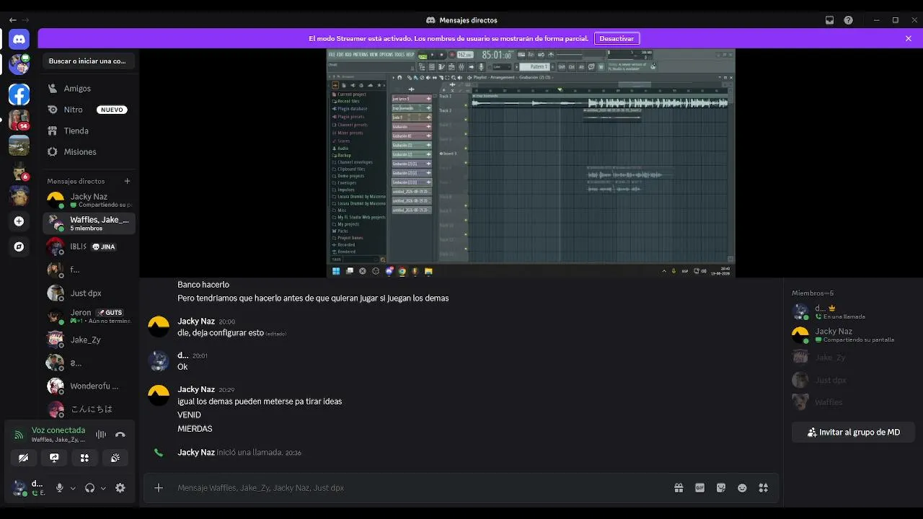Screen dimensions: 923x519
Task: Toggle noise suppression waveform icon
Action: coord(101,435)
